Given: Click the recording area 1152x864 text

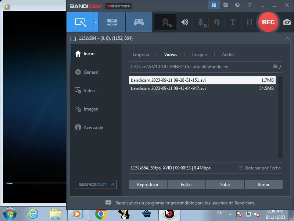Looking at the screenshot, I should tap(105, 38).
